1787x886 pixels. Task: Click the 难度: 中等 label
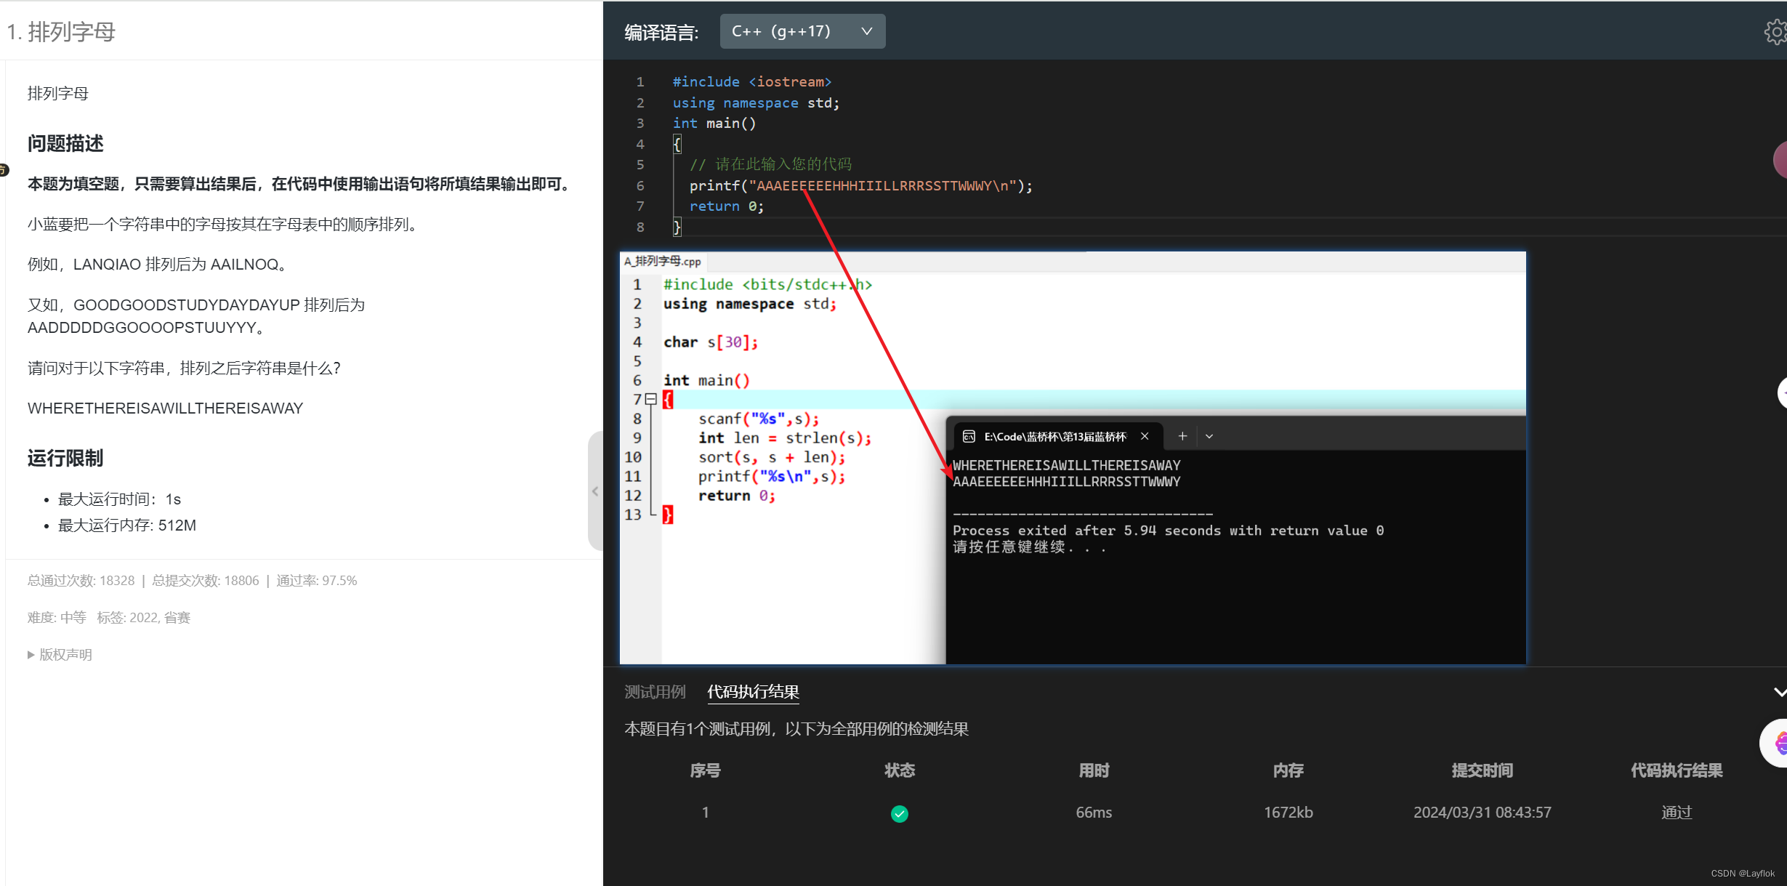coord(57,618)
